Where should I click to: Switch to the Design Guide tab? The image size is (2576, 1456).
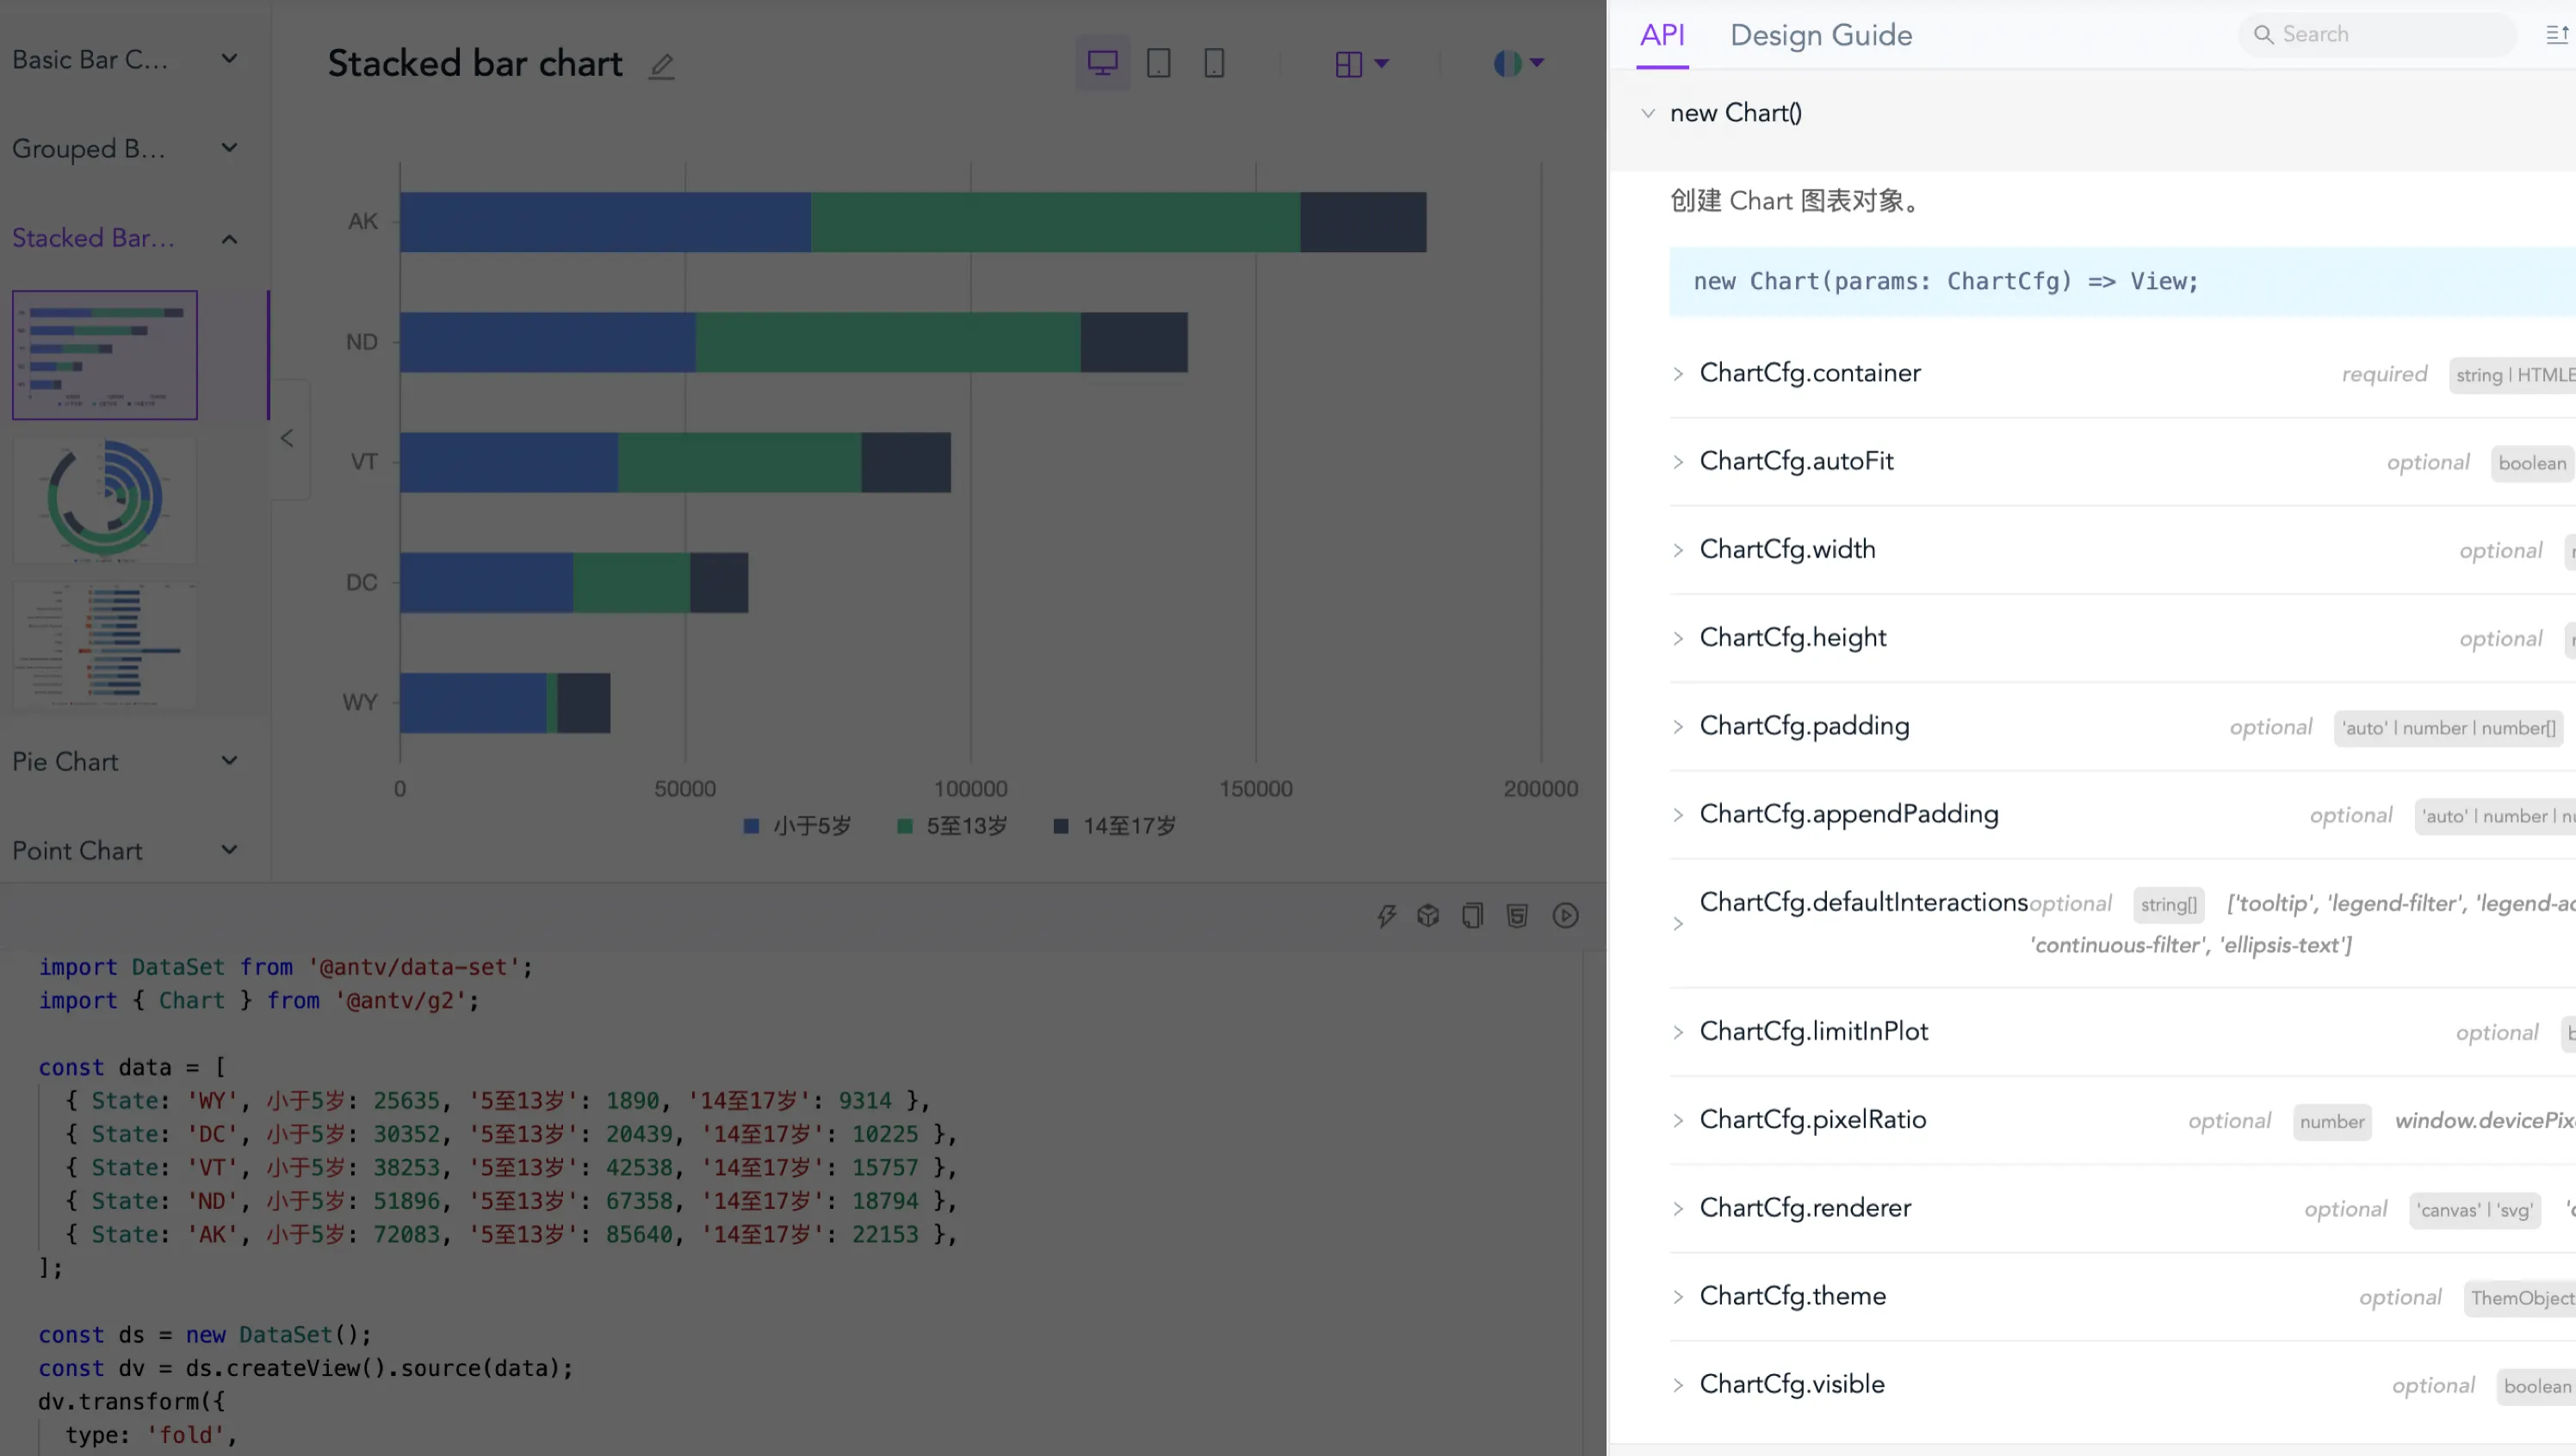[1820, 35]
